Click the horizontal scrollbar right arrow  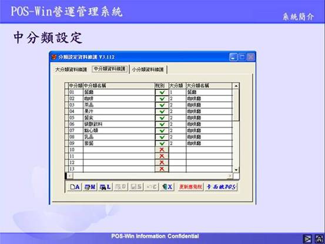click(x=230, y=176)
